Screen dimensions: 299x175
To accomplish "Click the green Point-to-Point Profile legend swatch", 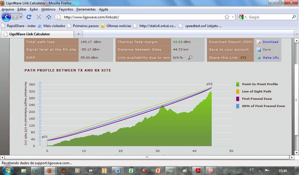I will (238, 84).
